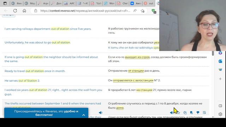Add this page to favorites
226x127 pixels.
[143, 11]
